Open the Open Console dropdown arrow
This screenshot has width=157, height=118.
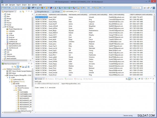coord(148,79)
